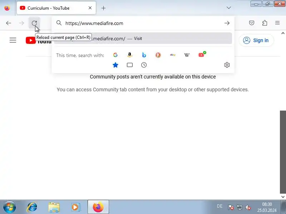Search this time with Wikipedia
Screen dimensions: 286x214
[187, 55]
